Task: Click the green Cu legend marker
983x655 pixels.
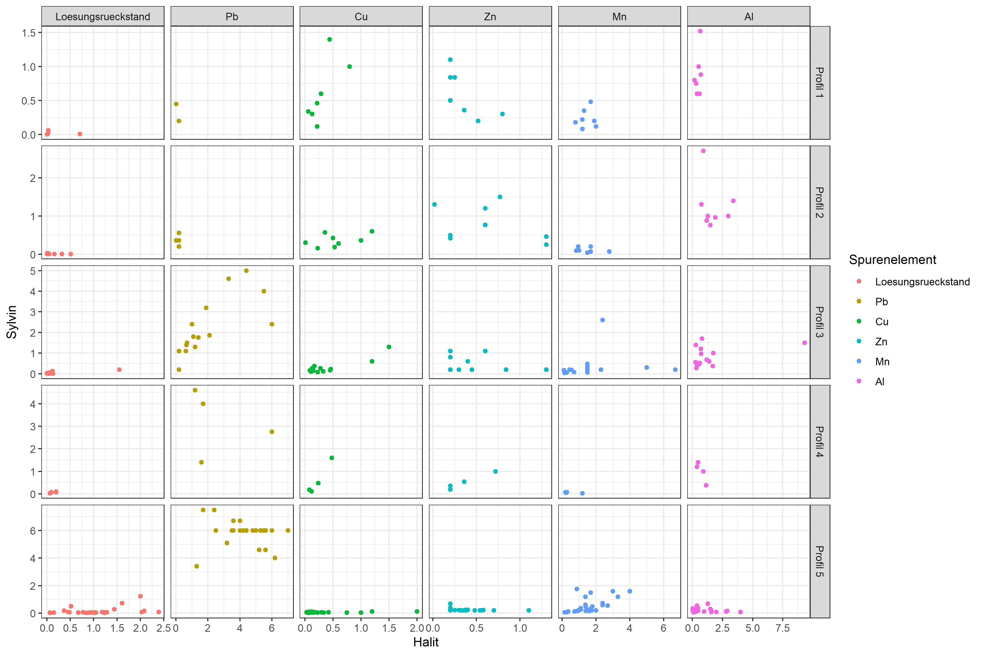Action: click(859, 321)
